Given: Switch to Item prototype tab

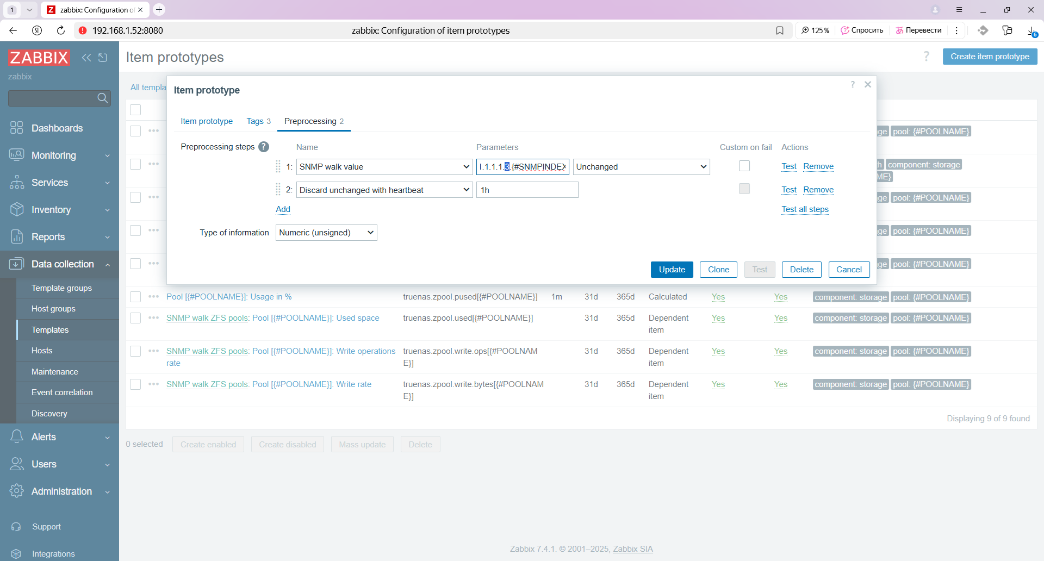Looking at the screenshot, I should click(207, 121).
